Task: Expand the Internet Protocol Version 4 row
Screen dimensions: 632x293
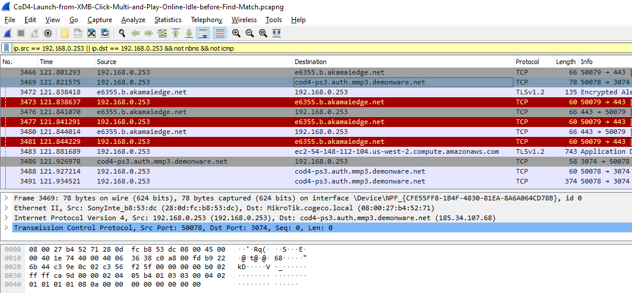Action: pyautogui.click(x=6, y=218)
